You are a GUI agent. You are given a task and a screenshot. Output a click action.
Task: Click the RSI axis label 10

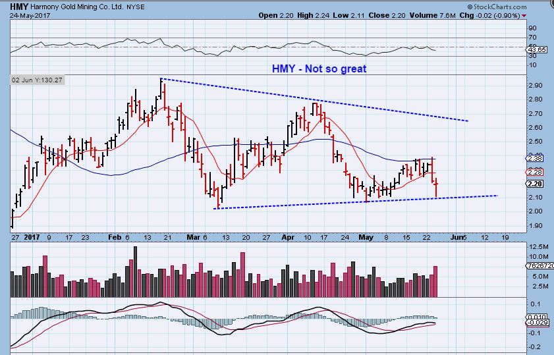coord(532,65)
